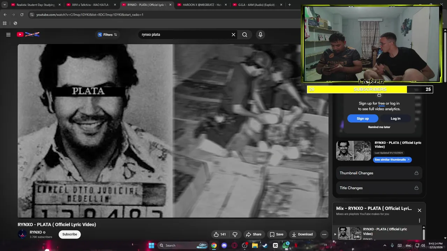Select the 'RYNXO - PLATA' active tab
This screenshot has width=447, height=251.
coord(146,5)
